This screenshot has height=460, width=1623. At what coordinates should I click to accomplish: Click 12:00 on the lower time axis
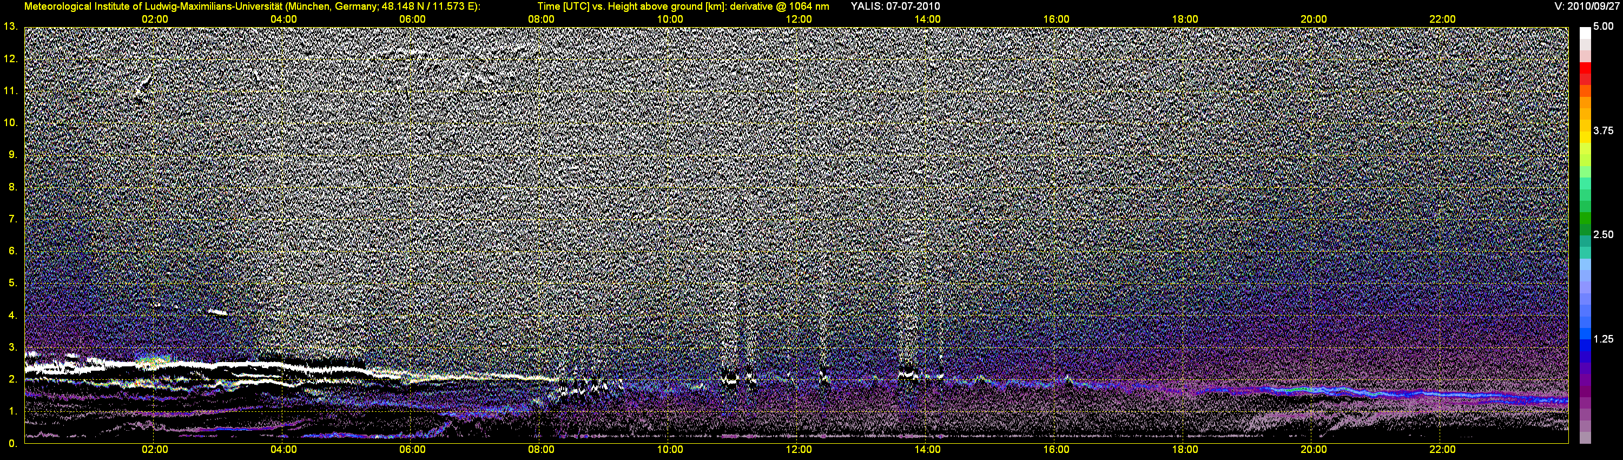pyautogui.click(x=799, y=449)
